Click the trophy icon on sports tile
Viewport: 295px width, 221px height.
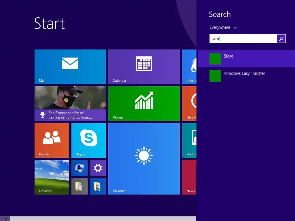(43, 115)
